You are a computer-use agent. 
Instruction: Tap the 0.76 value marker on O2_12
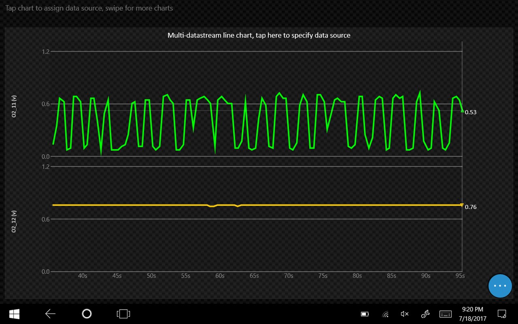470,207
